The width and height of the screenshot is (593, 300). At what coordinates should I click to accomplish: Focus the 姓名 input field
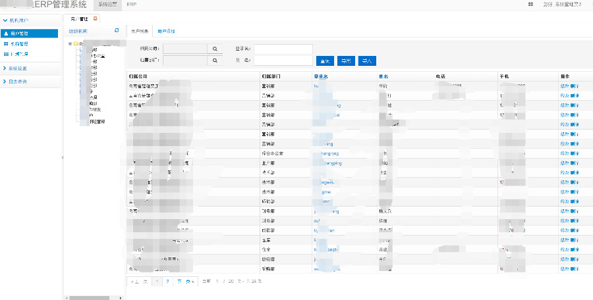[x=283, y=61]
